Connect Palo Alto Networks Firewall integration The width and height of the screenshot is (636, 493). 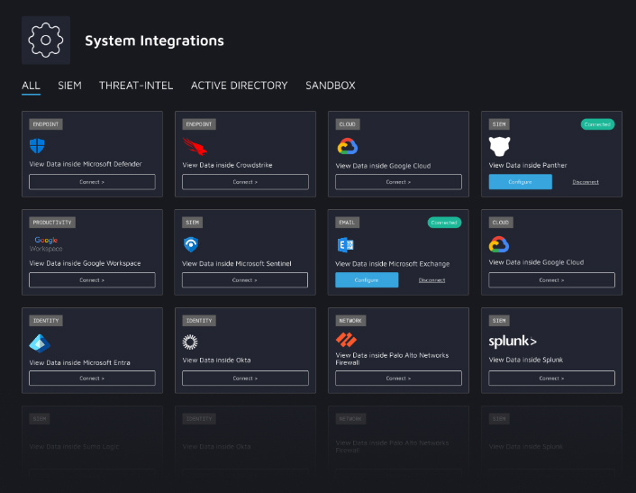click(x=398, y=379)
